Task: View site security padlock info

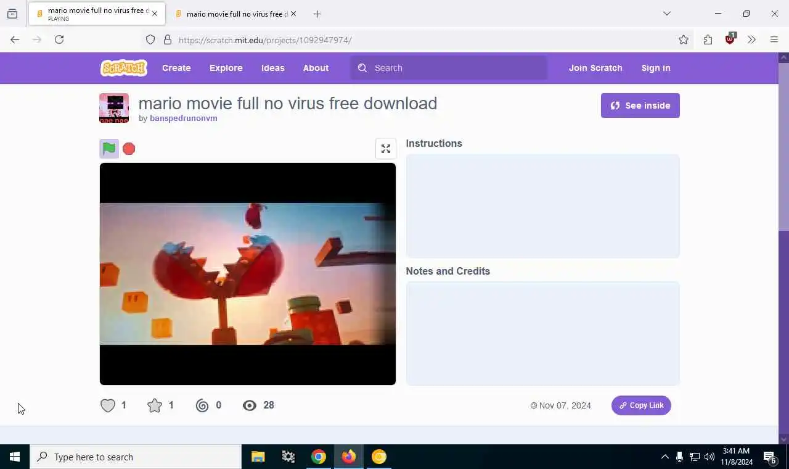Action: click(x=167, y=40)
